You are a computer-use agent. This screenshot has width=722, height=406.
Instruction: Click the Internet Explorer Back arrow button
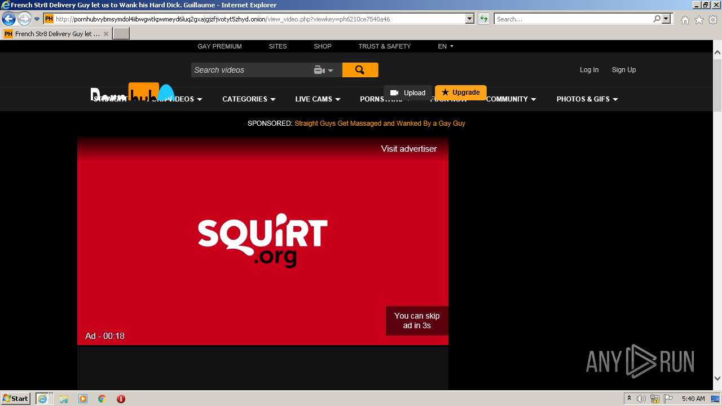[8, 19]
